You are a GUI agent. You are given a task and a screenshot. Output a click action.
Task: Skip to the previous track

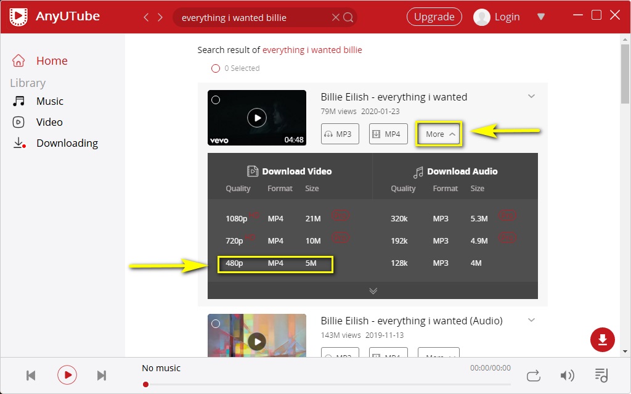click(x=31, y=376)
